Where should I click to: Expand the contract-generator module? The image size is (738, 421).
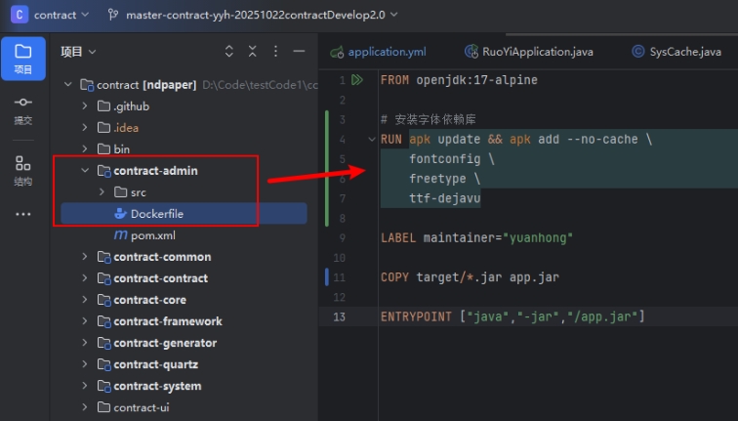(85, 343)
